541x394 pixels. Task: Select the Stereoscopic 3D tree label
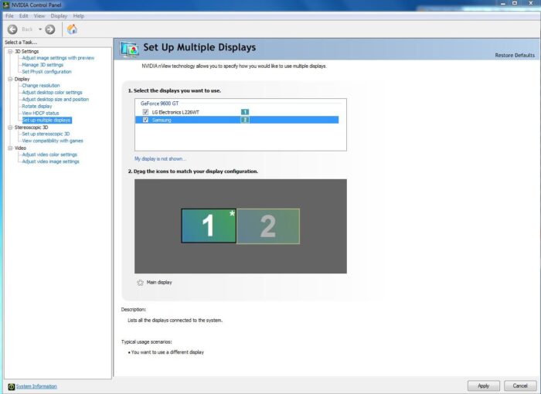[x=31, y=127]
